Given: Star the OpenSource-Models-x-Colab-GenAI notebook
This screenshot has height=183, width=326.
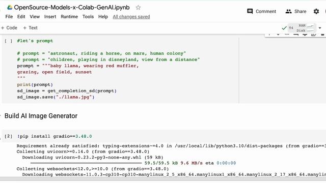Looking at the screenshot, I should [x=138, y=8].
